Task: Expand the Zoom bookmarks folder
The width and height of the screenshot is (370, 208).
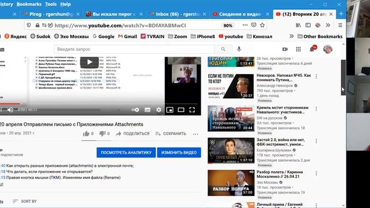Action: pos(177,36)
